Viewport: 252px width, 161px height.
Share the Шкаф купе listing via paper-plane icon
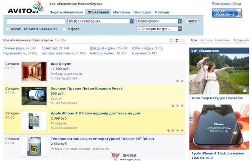tap(182, 81)
